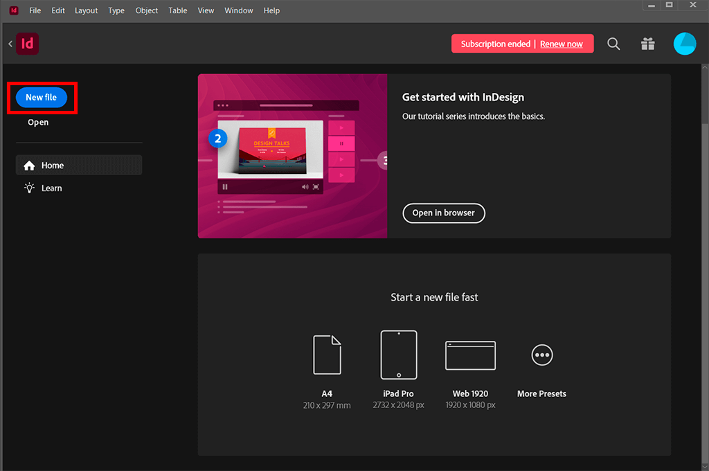
Task: Open the Table menu
Action: pyautogui.click(x=178, y=10)
